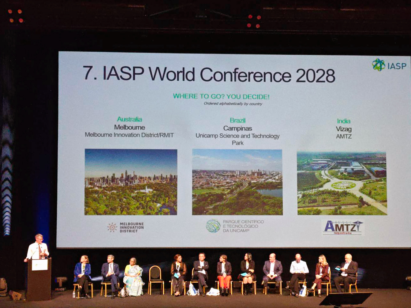Click the green India country heading
Image resolution: width=411 pixels, height=308 pixels.
click(x=344, y=121)
